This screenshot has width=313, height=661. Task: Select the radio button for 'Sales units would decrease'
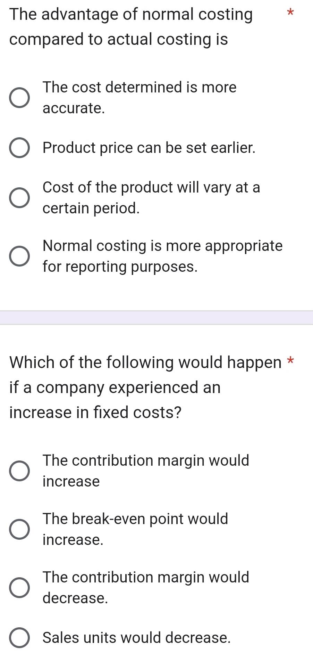(x=19, y=638)
